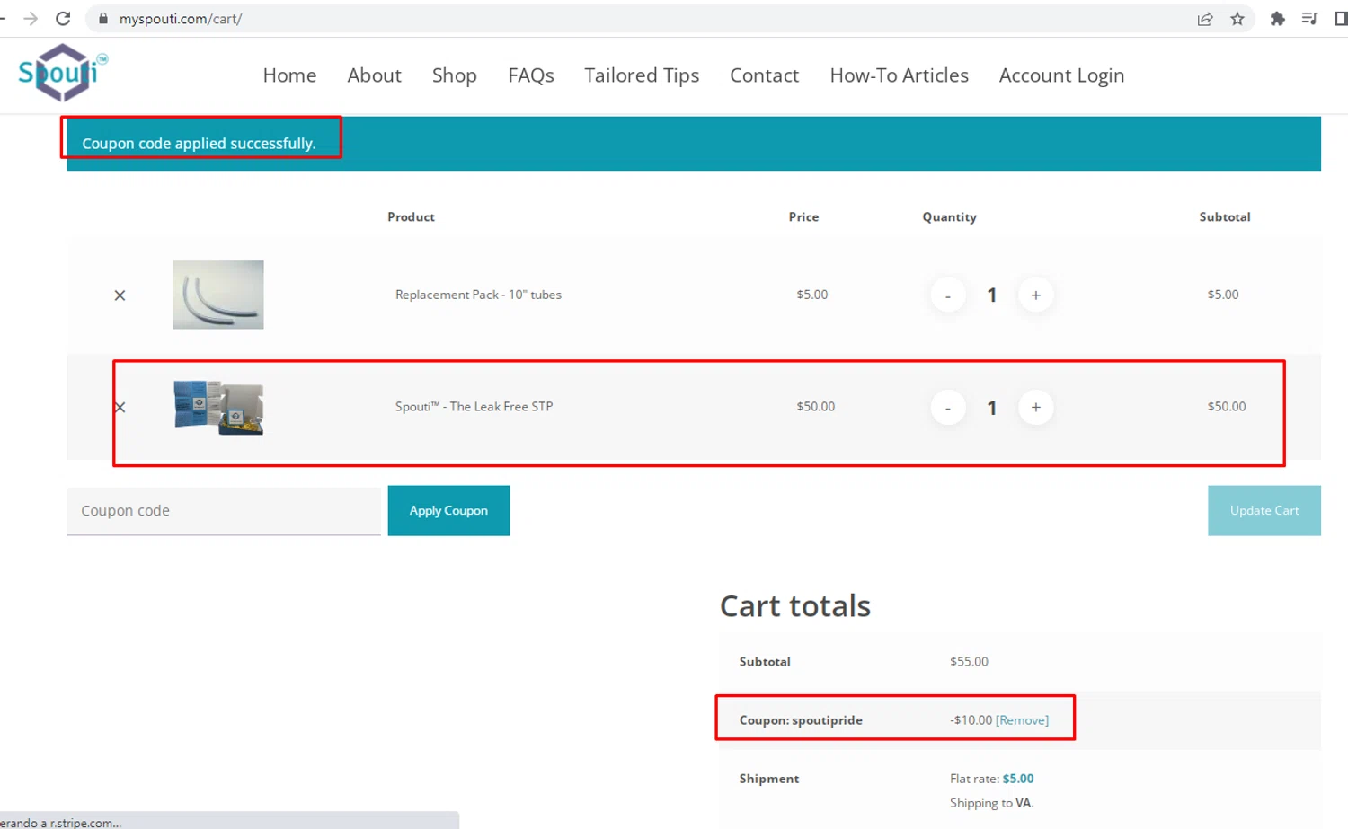Click the $5.00 price of Replacement Pack
The image size is (1348, 829).
click(811, 295)
